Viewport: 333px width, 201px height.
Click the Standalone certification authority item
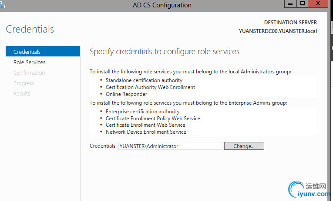click(x=144, y=80)
